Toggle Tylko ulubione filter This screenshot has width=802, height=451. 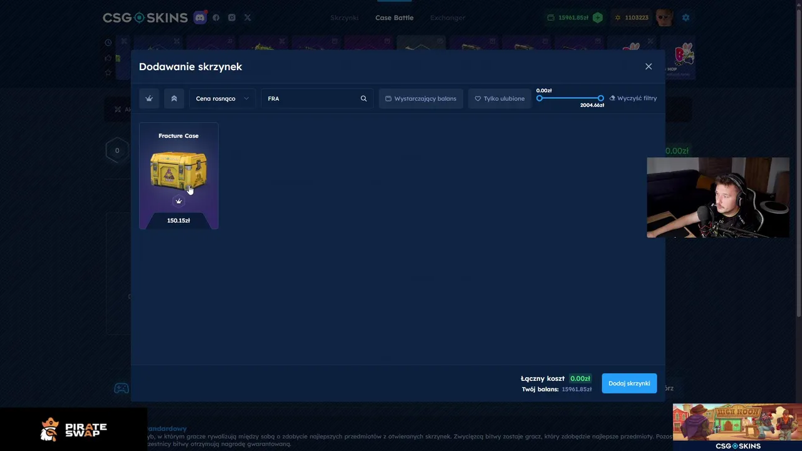coord(500,98)
